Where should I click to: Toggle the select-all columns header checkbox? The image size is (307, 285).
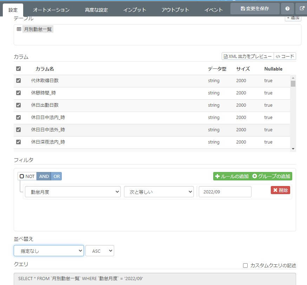tap(18, 69)
